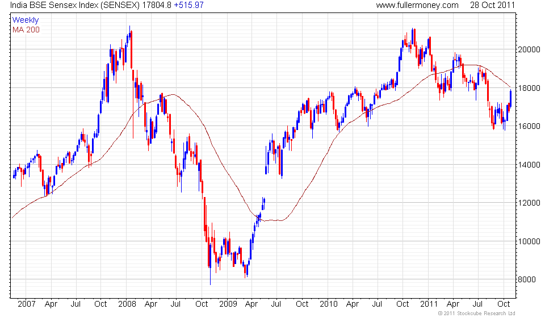545x318 pixels.
Task: Click the latest blue candlestick at the chart's right edge
Action: tap(510, 98)
